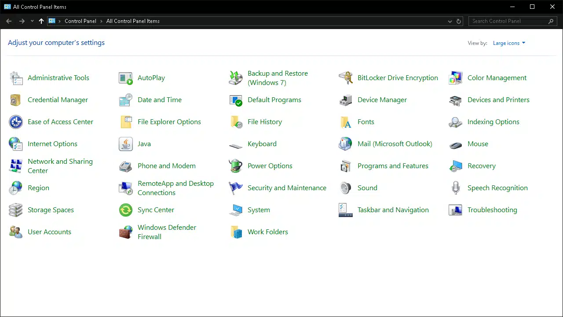Open the Color Management icon
The height and width of the screenshot is (317, 563).
coord(455,78)
